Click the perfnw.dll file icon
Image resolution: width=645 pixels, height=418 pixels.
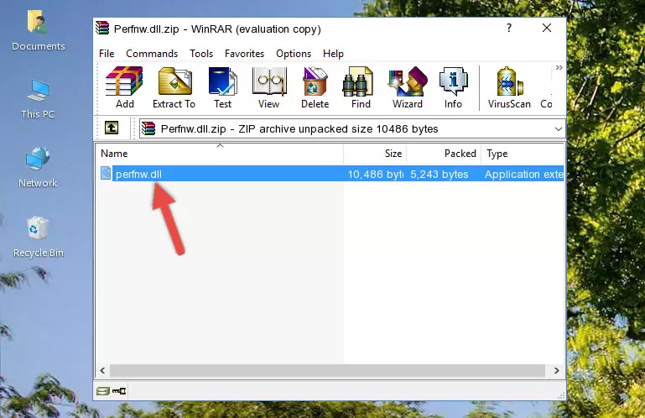(106, 174)
